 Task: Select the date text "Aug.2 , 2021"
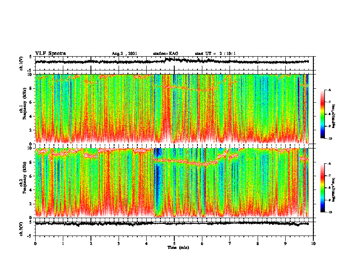124,54
